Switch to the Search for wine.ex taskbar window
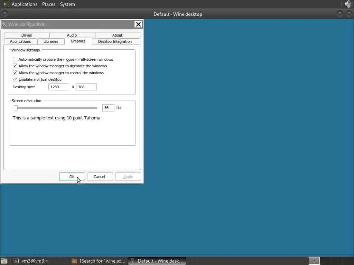This screenshot has height=265, width=354. point(99,261)
